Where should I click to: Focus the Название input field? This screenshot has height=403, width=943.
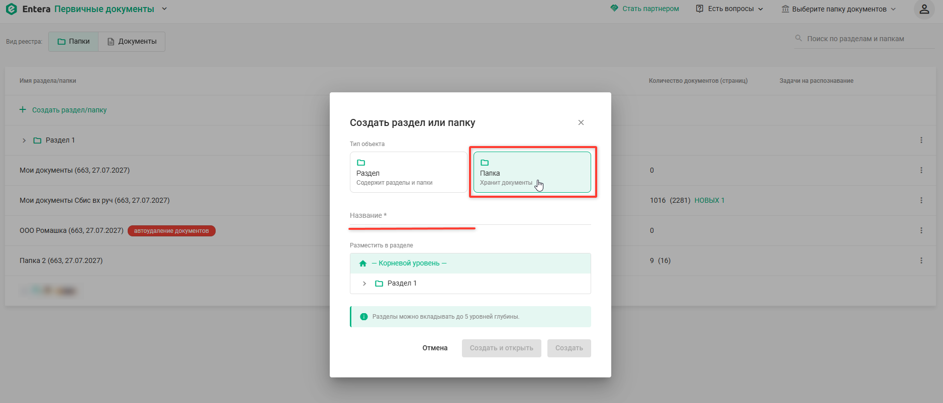pos(470,216)
